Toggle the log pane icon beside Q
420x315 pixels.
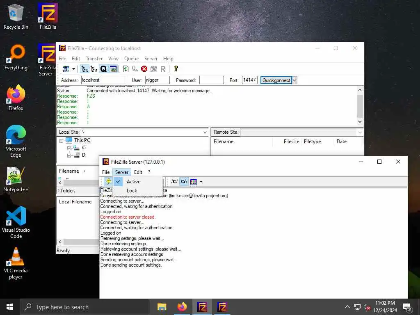coord(113,69)
